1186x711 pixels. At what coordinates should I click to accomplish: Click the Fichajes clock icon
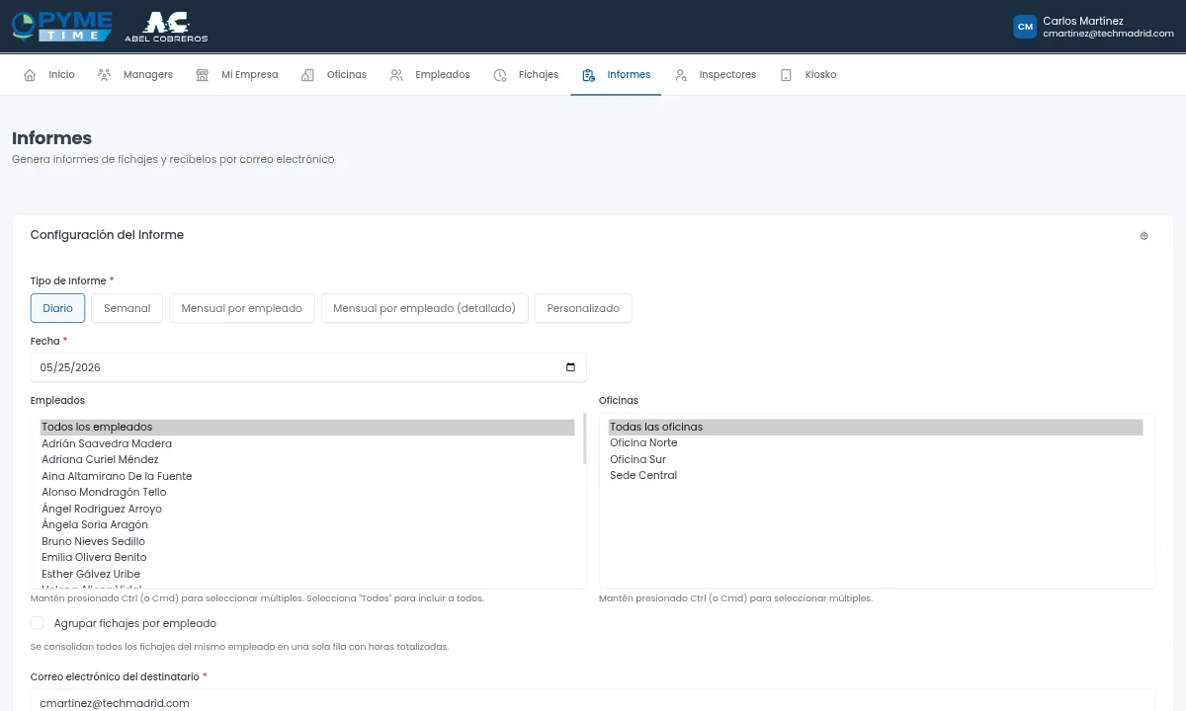click(500, 75)
